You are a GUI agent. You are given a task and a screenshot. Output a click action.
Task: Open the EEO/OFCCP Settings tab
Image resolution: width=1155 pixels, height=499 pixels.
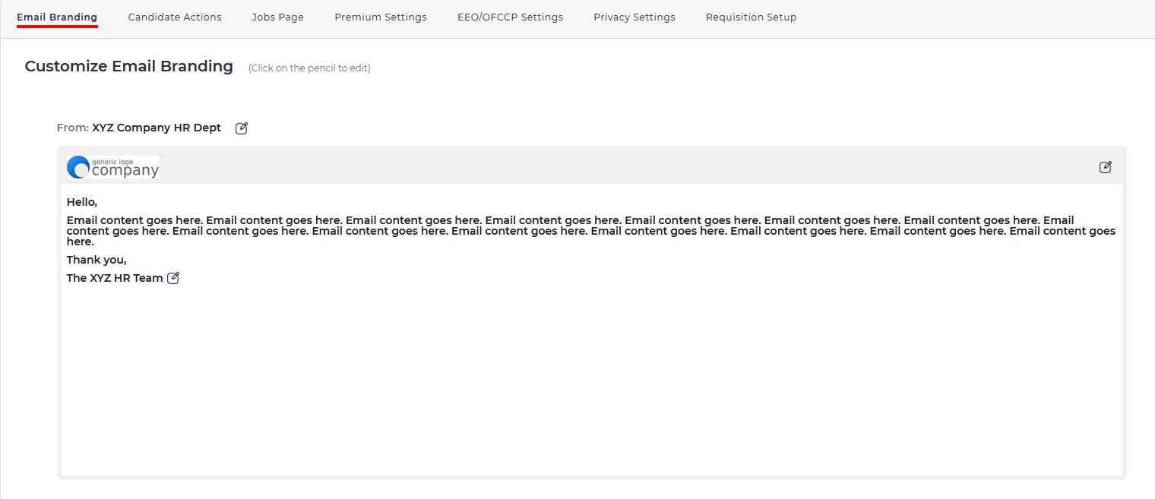[511, 17]
